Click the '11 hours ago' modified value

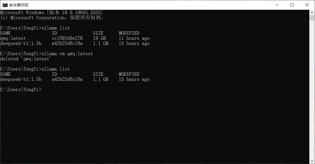(134, 38)
